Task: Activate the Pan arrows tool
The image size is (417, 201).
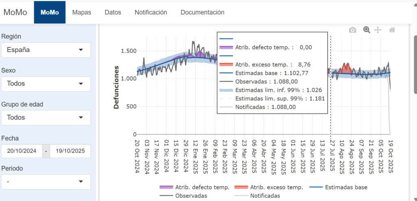Action: (377, 30)
